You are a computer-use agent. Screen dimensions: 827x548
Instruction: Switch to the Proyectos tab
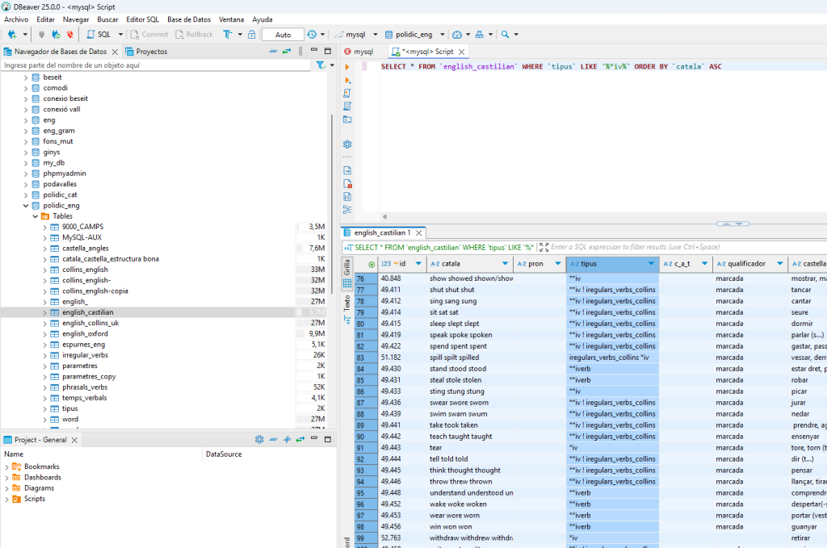click(147, 52)
